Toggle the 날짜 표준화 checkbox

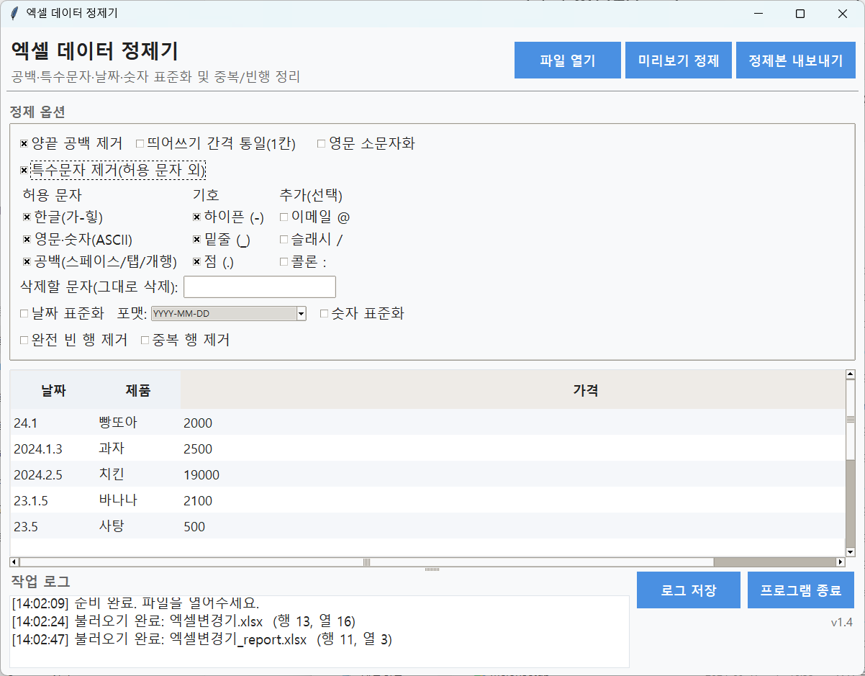click(x=24, y=314)
